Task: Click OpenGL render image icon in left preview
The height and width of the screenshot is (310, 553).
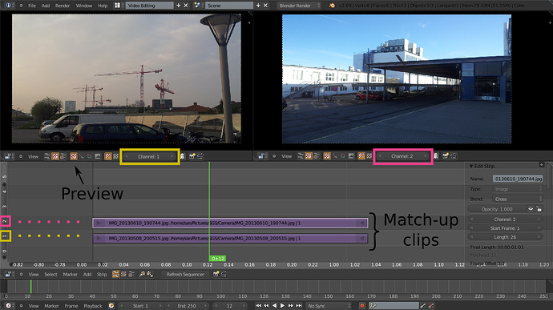Action: pyautogui.click(x=192, y=156)
